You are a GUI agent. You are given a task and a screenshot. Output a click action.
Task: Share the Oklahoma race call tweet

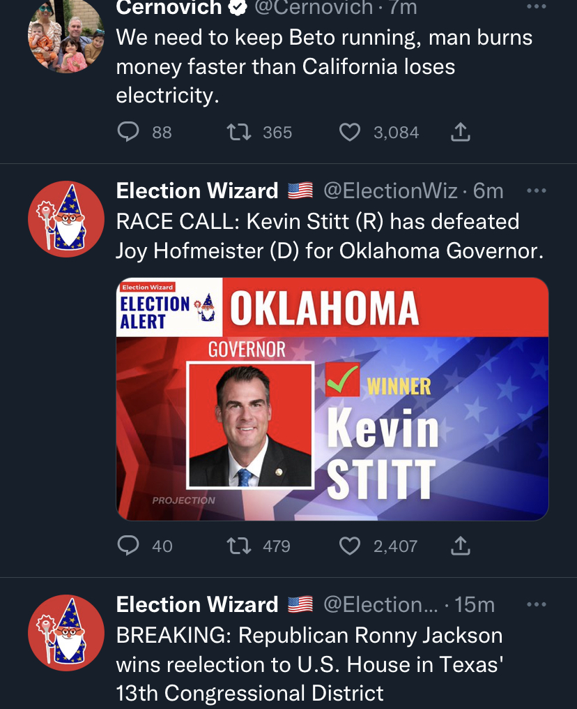coord(461,546)
